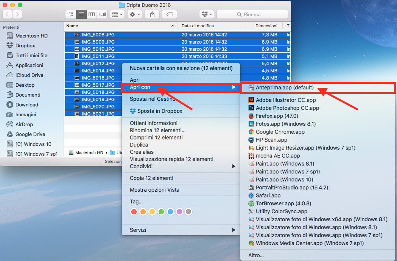Open with Google Chrome.app

tap(318, 132)
